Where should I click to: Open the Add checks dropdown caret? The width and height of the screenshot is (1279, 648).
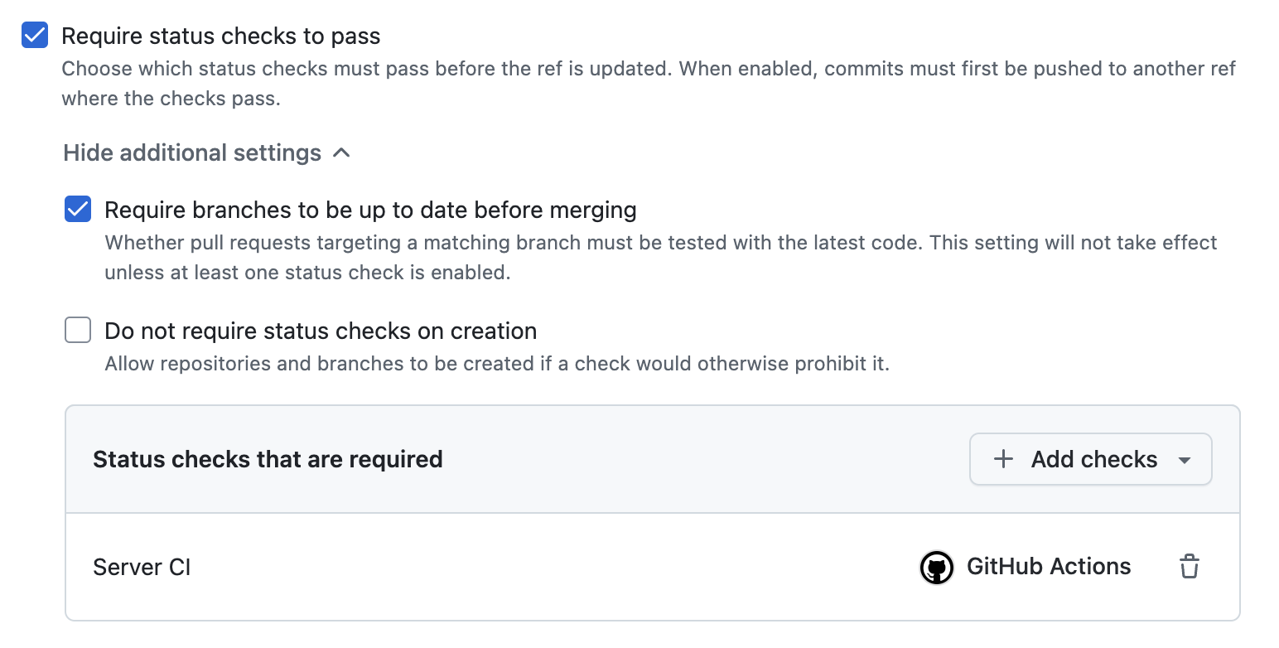pyautogui.click(x=1185, y=460)
